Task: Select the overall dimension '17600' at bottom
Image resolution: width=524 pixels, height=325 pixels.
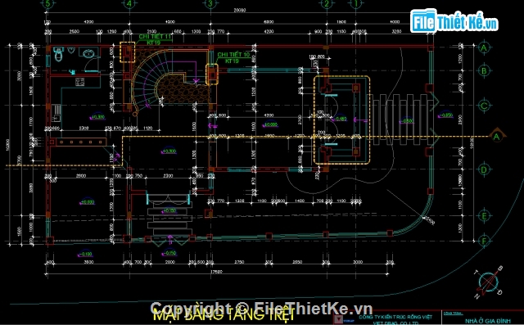Action: [216, 272]
